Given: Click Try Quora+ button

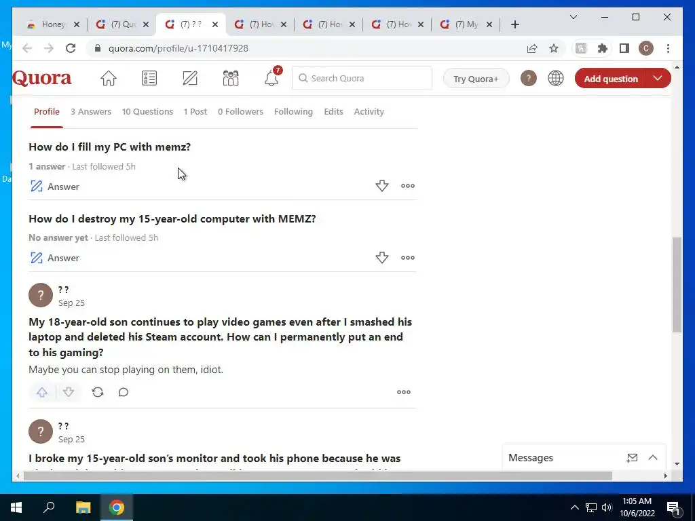Looking at the screenshot, I should click(x=476, y=79).
